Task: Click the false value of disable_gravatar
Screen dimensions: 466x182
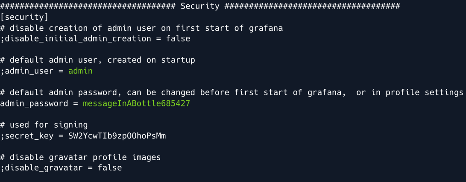Action: point(109,168)
